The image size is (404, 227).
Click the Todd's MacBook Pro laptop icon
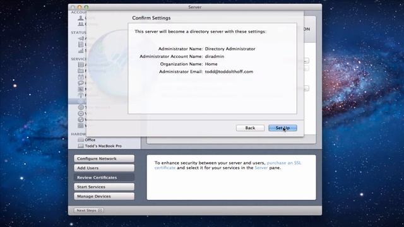[x=81, y=146]
